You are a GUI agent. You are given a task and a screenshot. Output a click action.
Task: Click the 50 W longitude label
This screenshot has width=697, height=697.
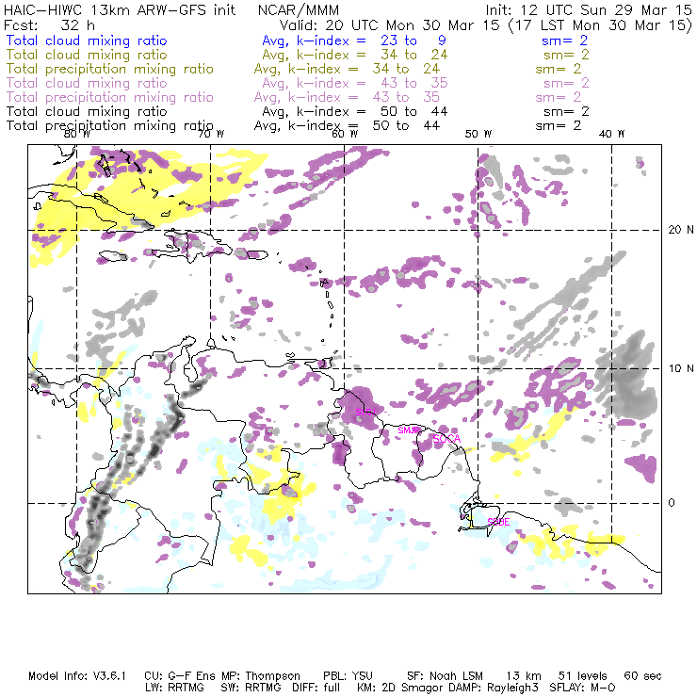point(478,135)
